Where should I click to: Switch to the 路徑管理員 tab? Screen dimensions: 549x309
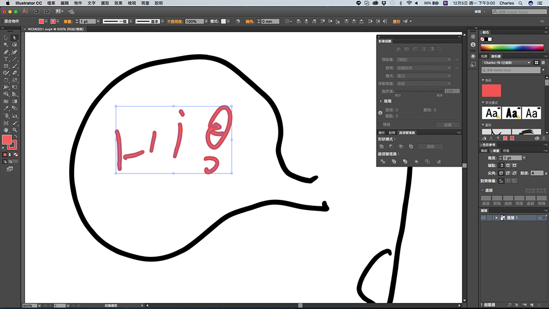point(407,133)
